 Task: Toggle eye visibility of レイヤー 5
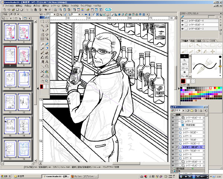[x=172, y=154]
